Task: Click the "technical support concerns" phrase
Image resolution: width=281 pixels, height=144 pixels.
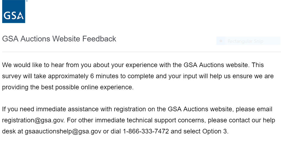Action: tap(171, 120)
